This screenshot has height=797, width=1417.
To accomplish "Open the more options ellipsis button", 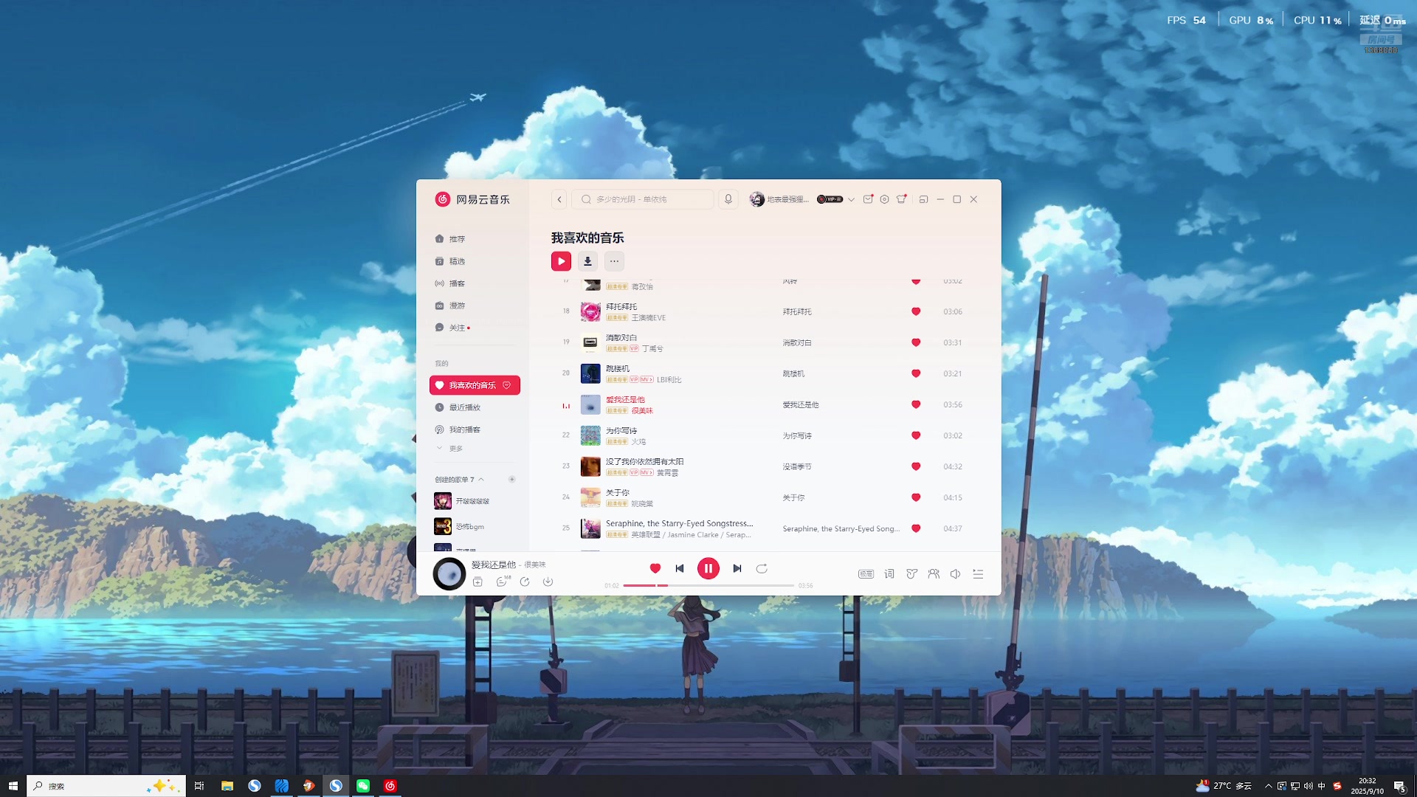I will 614,261.
